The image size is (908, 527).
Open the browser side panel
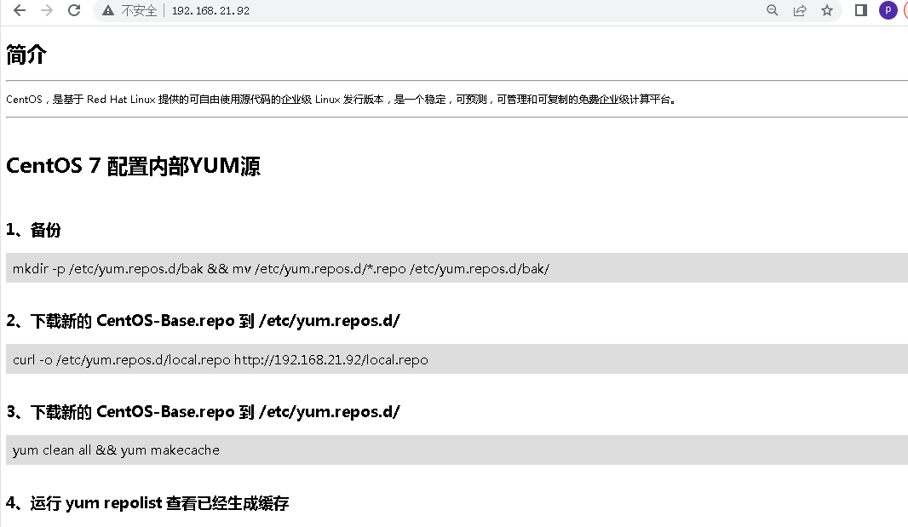(x=861, y=10)
